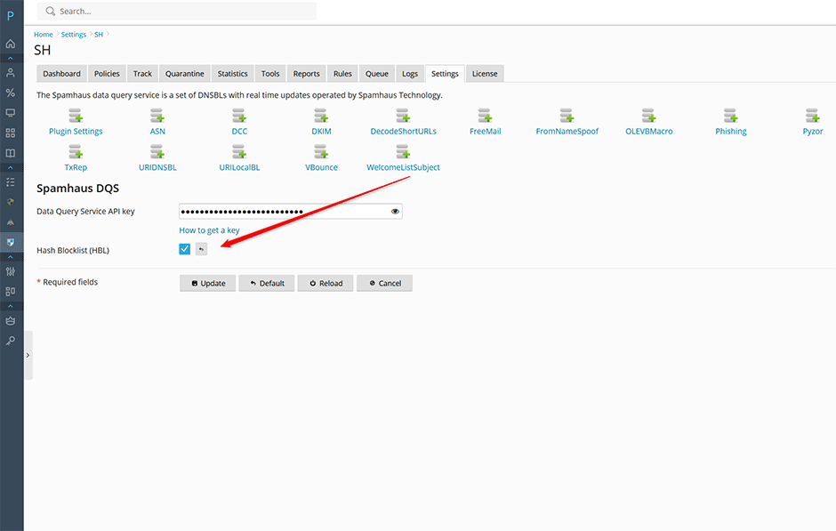Viewport: 836px width, 531px height.
Task: Switch to the Queue tab
Action: tap(377, 74)
